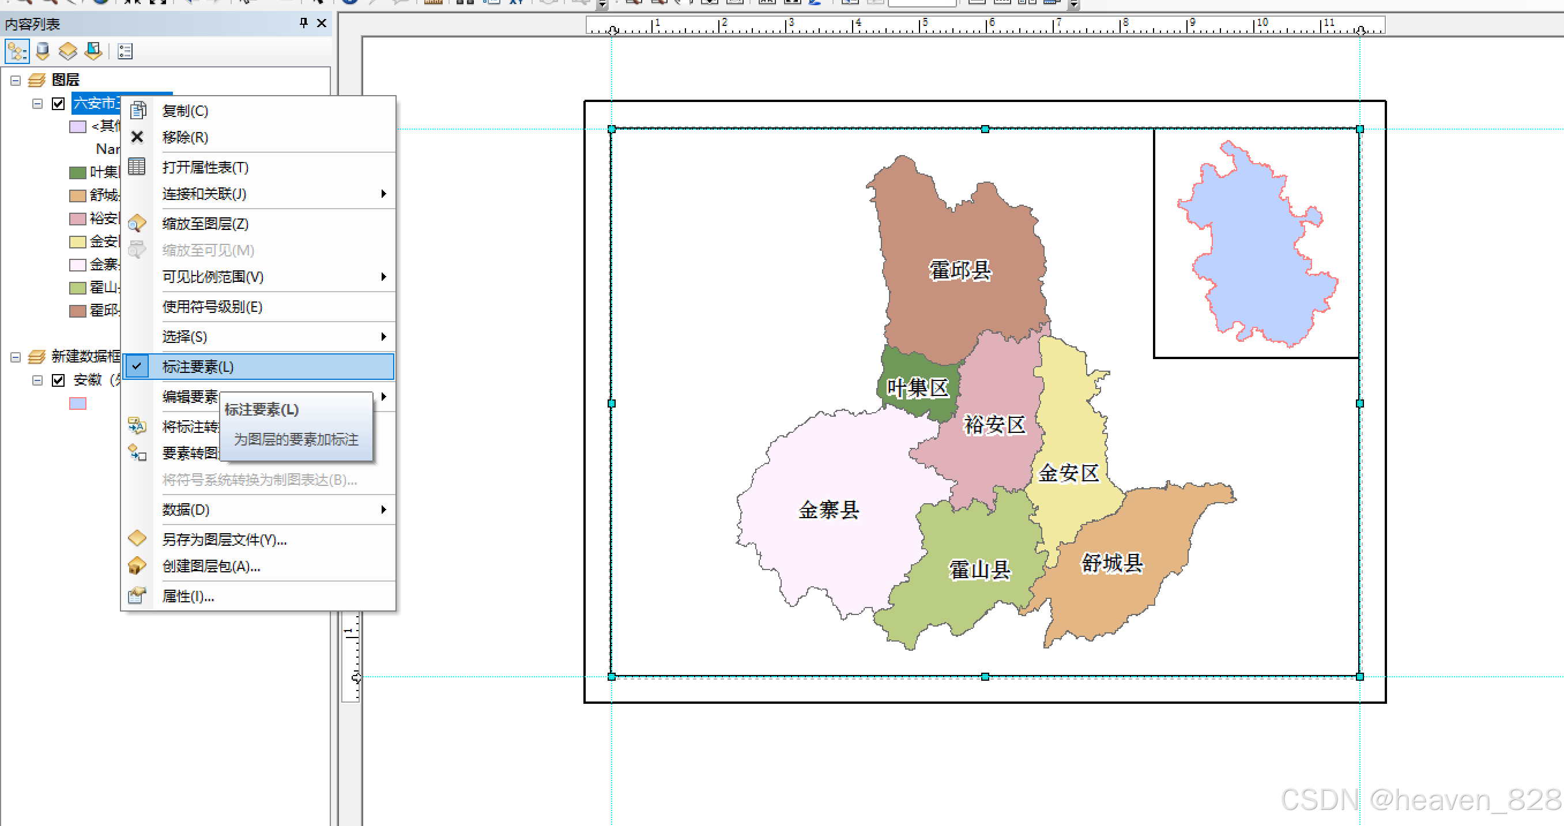
Task: Uncheck the 安徽 layer visibility checkbox
Action: (58, 380)
